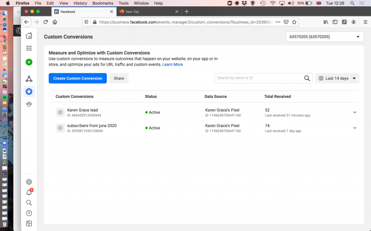
Task: Click the Status column header
Action: coord(151,96)
